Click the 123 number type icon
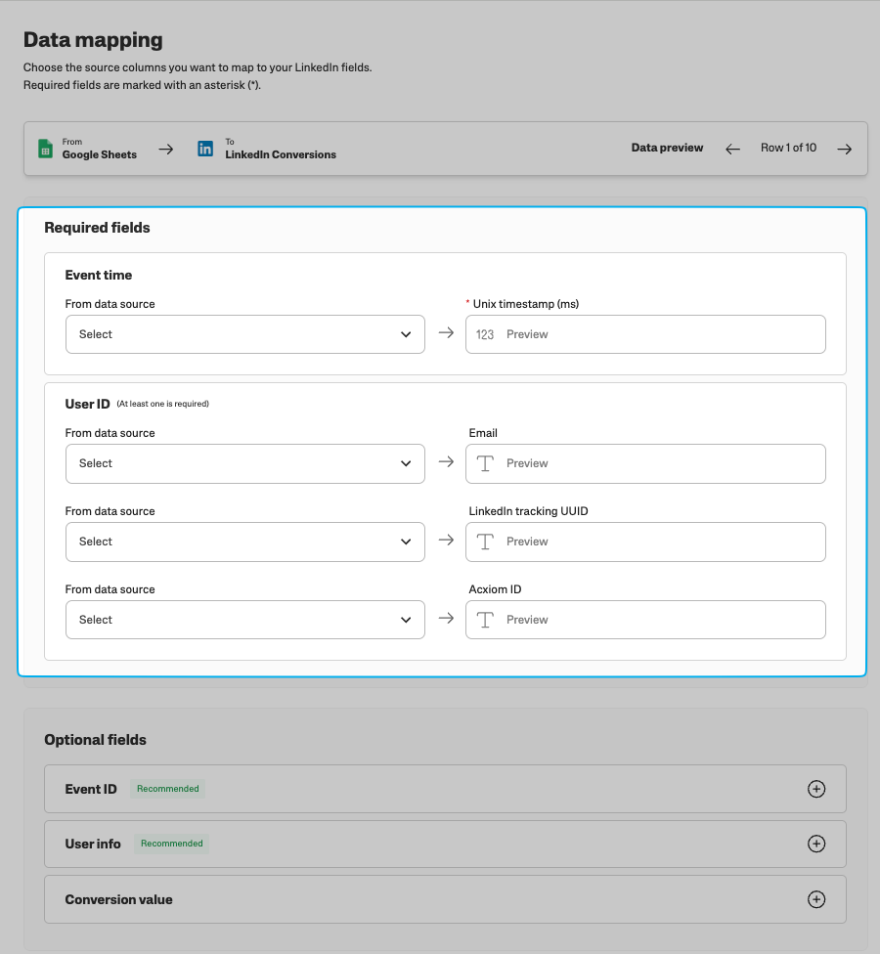Screen dimensions: 880x954 485,334
